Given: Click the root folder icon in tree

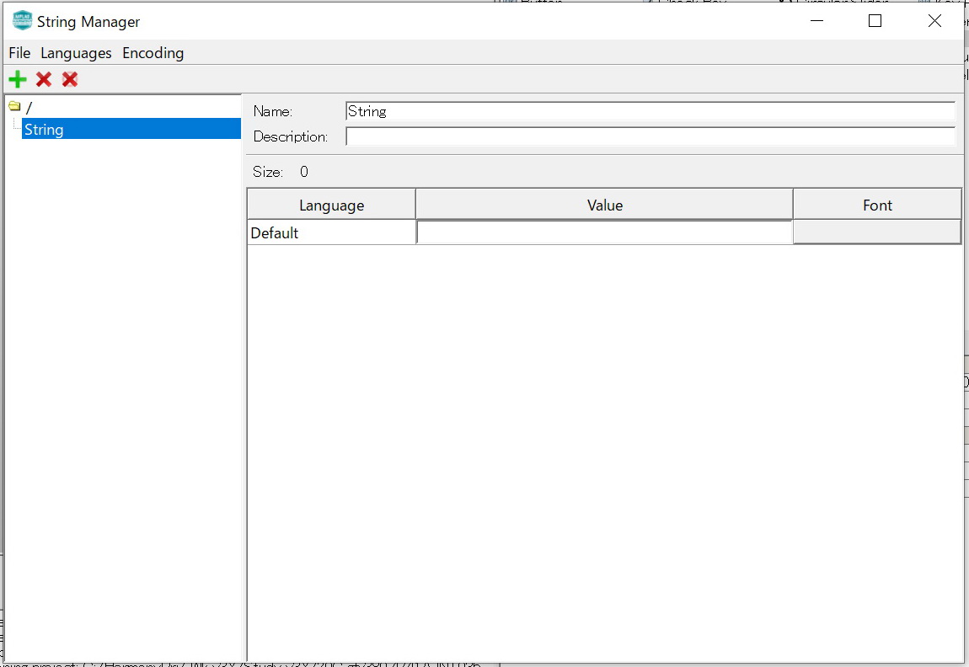Looking at the screenshot, I should (x=14, y=107).
